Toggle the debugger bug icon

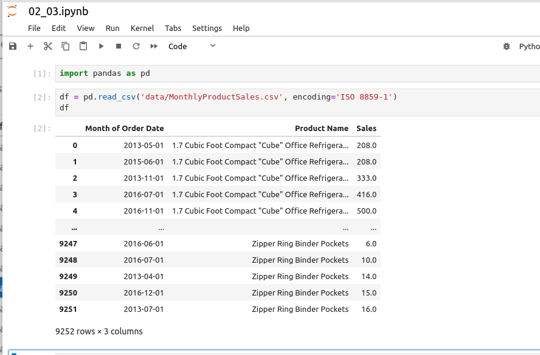coord(507,46)
